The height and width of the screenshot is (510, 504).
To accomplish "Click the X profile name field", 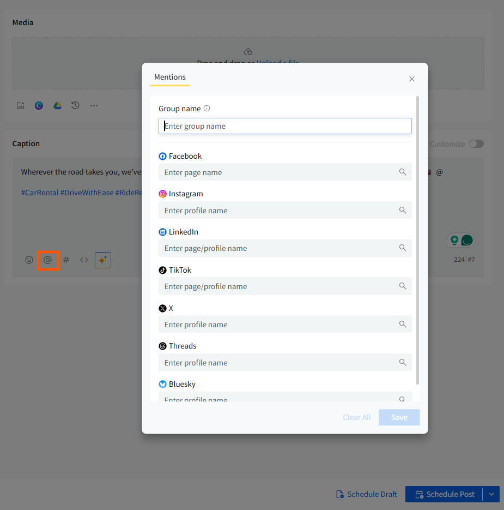I will coord(285,325).
